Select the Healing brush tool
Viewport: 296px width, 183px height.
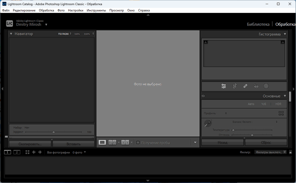[x=245, y=86]
